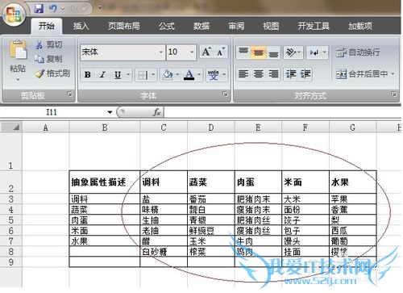This screenshot has width=403, height=293.
Task: Select the cell with 饺子
Action: [x=305, y=220]
